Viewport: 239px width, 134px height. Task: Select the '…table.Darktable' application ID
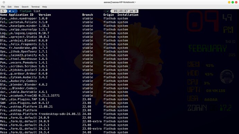click(x=23, y=92)
